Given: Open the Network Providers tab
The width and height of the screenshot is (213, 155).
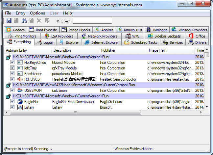Looking at the screenshot, I should point(100,36).
